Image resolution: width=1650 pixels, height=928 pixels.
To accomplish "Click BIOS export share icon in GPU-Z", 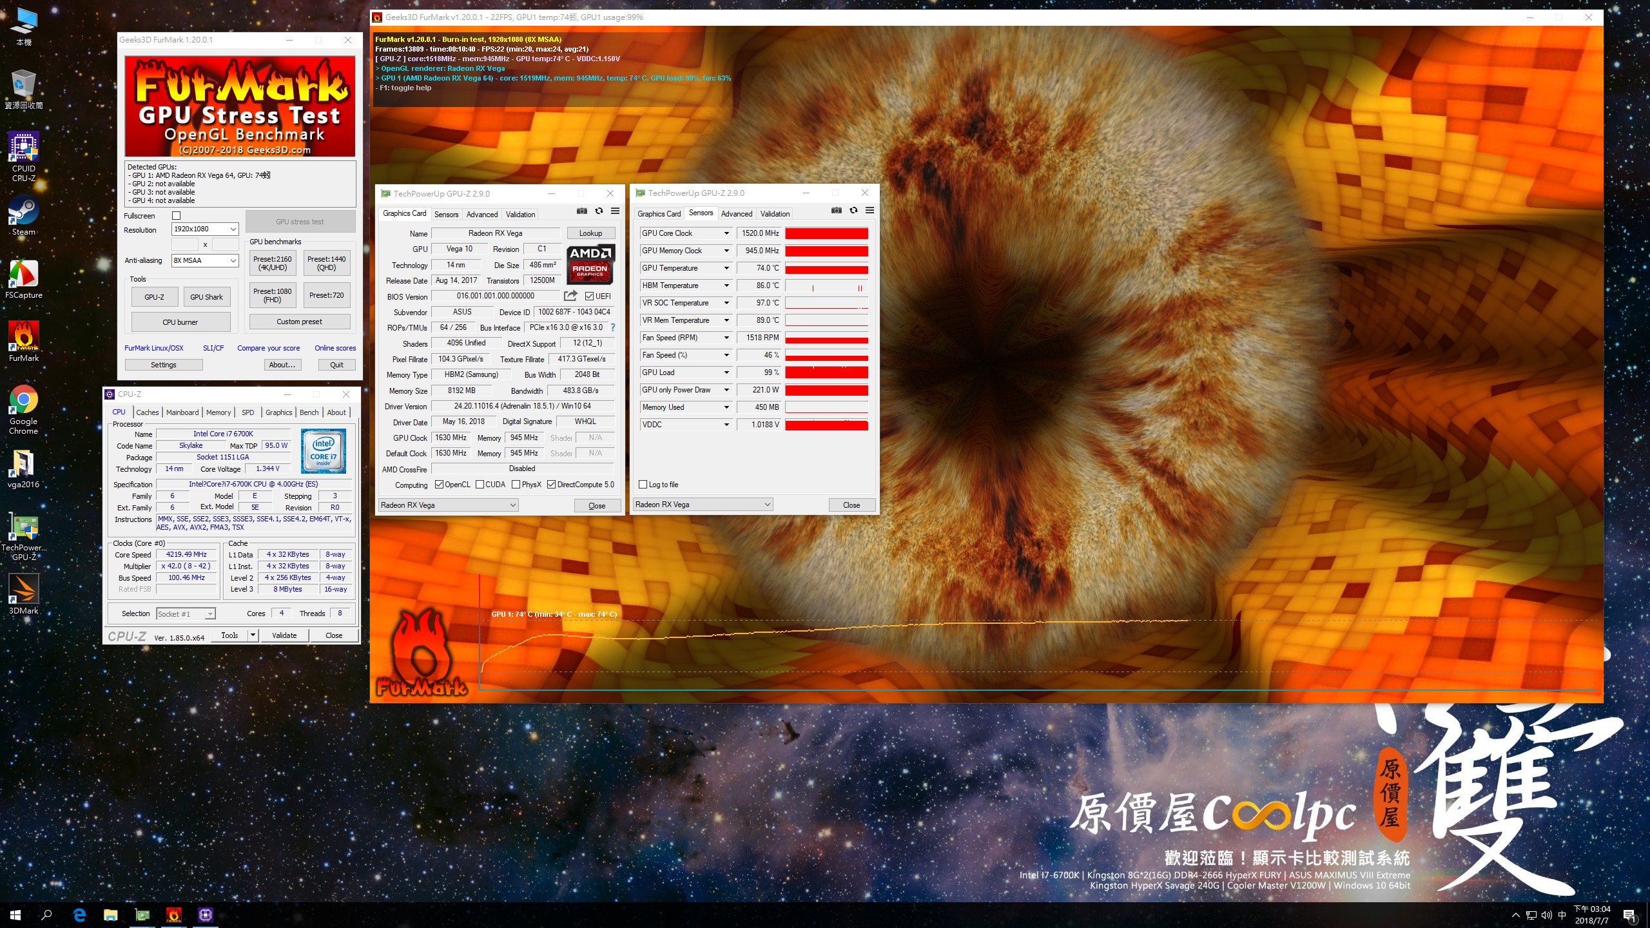I will (570, 296).
